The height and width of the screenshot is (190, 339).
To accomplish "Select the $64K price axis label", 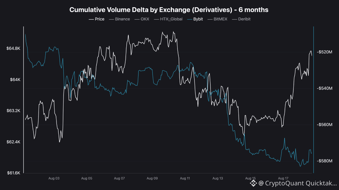I will click(x=15, y=80).
